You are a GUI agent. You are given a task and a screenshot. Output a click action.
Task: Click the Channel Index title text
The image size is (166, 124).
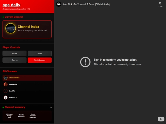click(28, 27)
